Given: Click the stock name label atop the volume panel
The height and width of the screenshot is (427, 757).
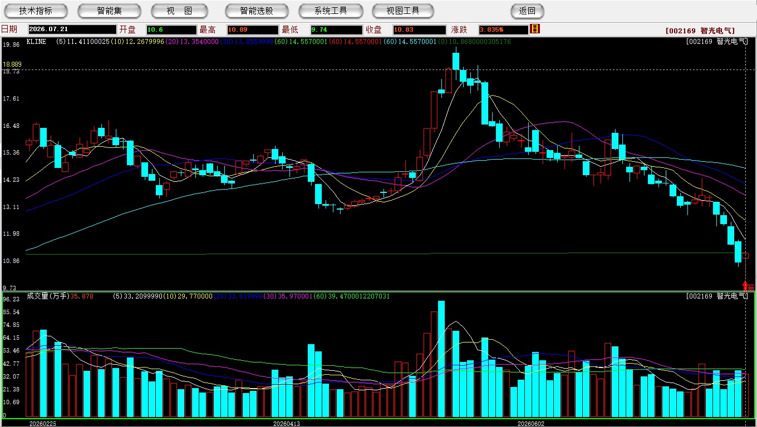Looking at the screenshot, I should pos(716,296).
